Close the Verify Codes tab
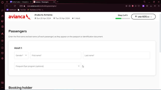Image resolution: width=161 pixels, height=90 pixels. coord(31,2)
